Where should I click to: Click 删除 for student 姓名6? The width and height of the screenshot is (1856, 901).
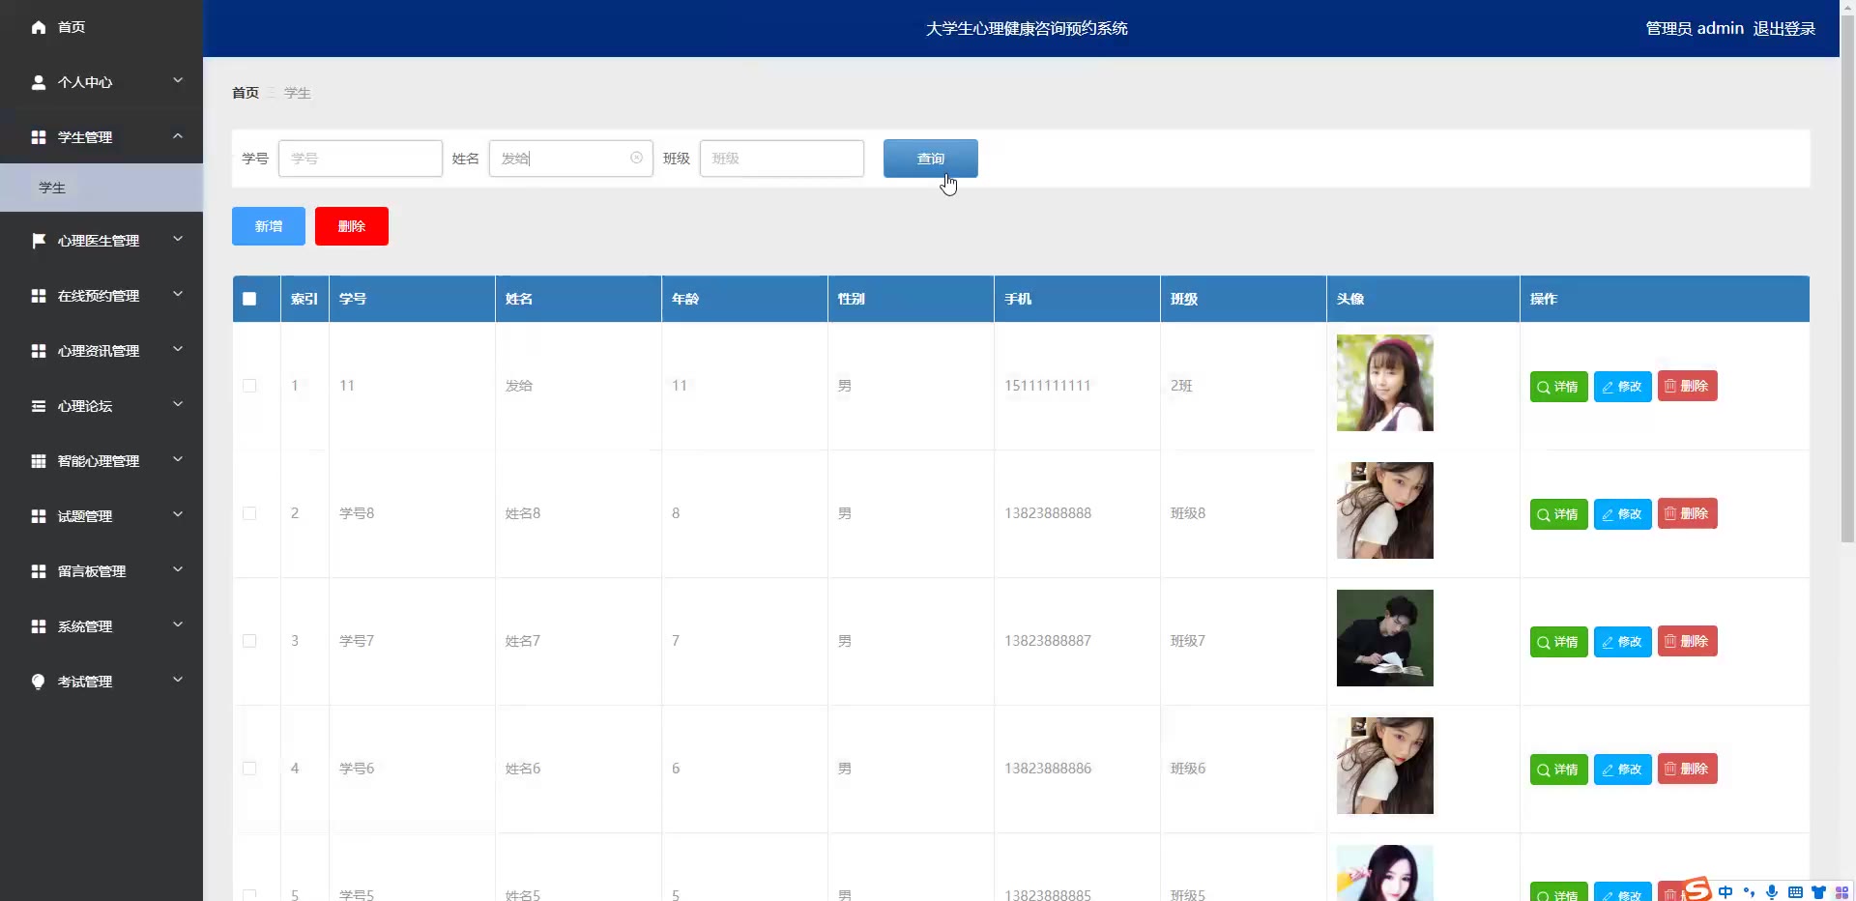pos(1687,769)
